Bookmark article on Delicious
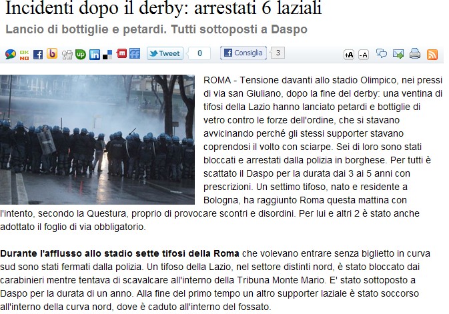The height and width of the screenshot is (314, 449). (x=107, y=55)
